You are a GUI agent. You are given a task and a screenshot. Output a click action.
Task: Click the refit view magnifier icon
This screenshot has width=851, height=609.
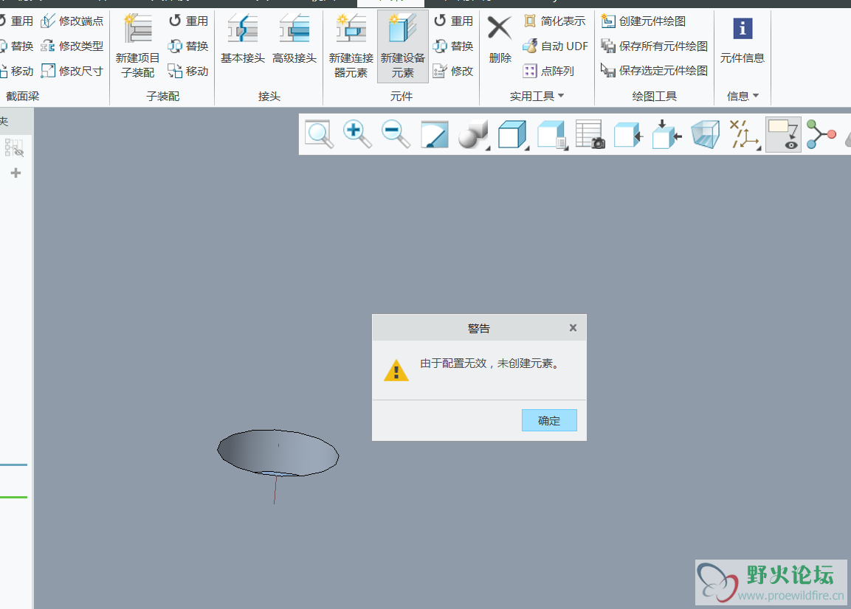(x=319, y=134)
